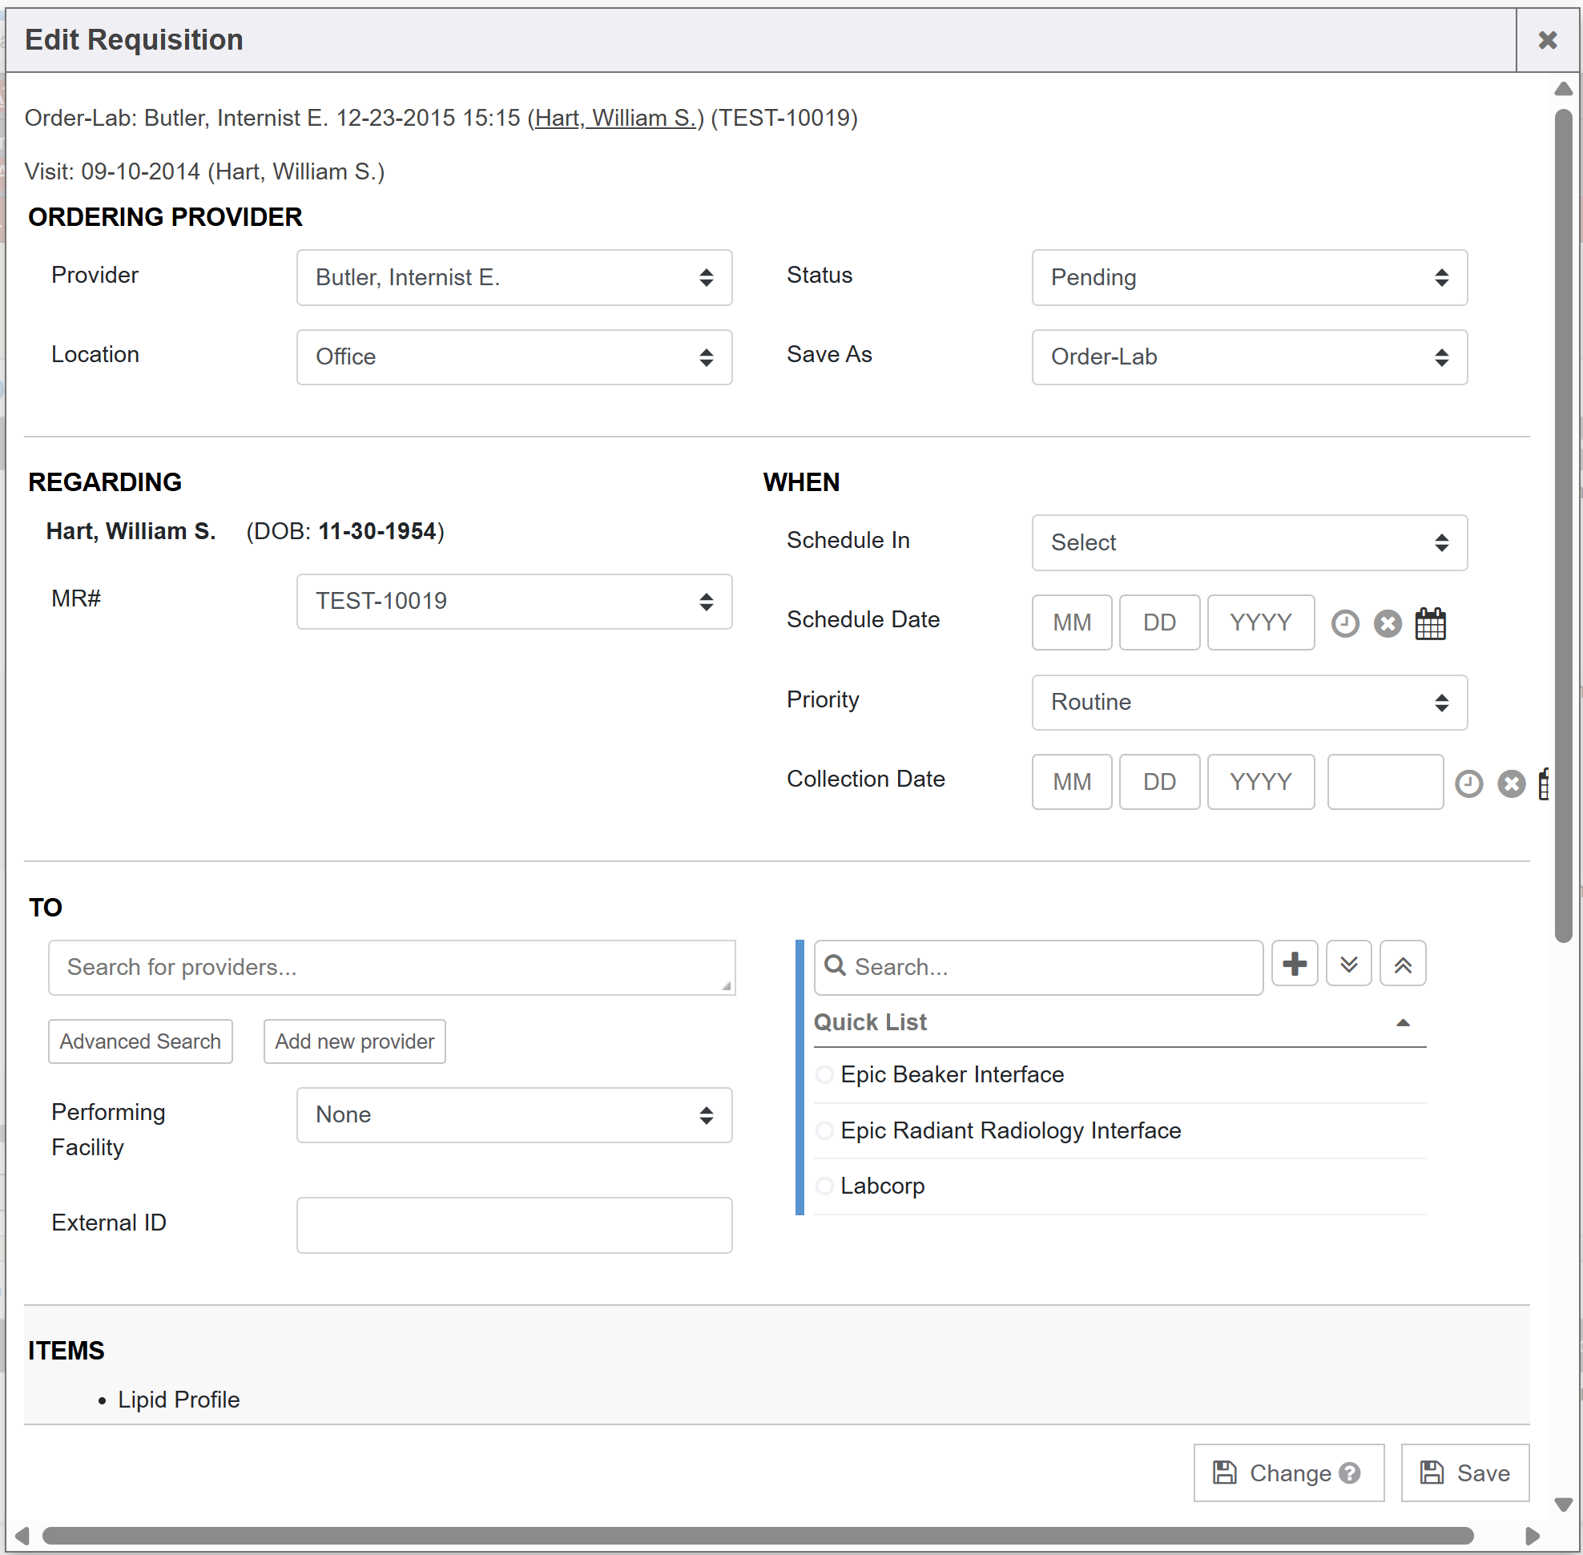The width and height of the screenshot is (1583, 1555).
Task: Click the Search for providers field
Action: pos(391,968)
